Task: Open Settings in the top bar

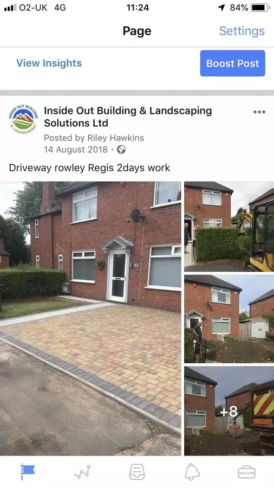Action: (242, 31)
